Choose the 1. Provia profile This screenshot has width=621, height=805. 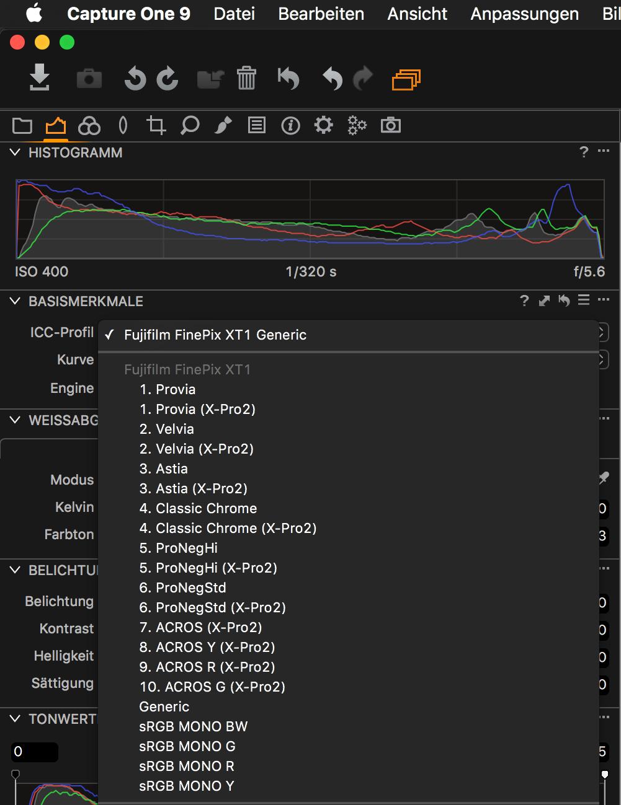tap(348, 389)
